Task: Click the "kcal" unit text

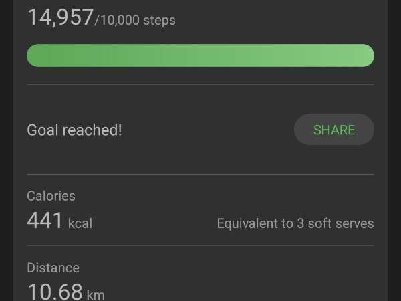Action: coord(80,223)
